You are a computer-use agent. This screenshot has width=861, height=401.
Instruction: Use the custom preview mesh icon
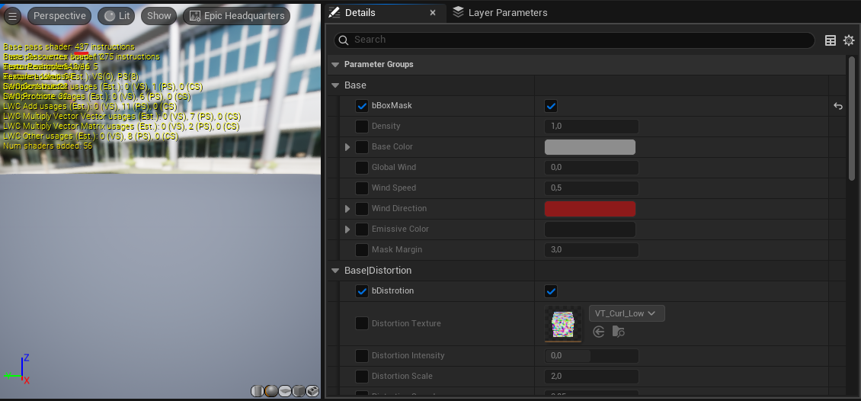click(312, 390)
